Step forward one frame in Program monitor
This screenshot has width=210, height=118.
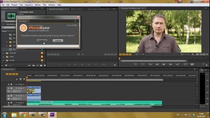tap(171, 65)
